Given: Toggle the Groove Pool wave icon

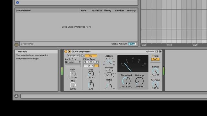Looking at the screenshot, I should pyautogui.click(x=16, y=45).
